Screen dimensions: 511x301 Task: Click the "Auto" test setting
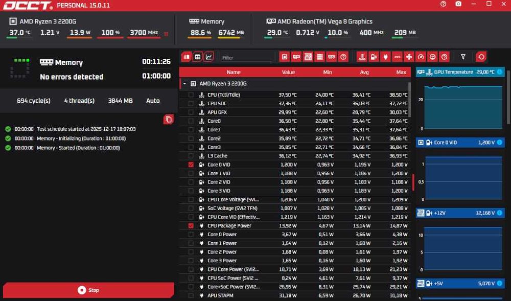tap(153, 101)
